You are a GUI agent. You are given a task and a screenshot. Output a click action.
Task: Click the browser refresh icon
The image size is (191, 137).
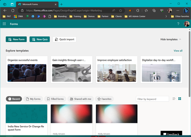pyautogui.click(x=13, y=10)
